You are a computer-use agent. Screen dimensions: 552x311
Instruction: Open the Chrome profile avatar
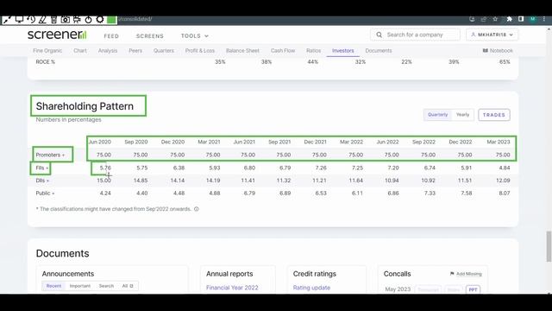coord(533,19)
